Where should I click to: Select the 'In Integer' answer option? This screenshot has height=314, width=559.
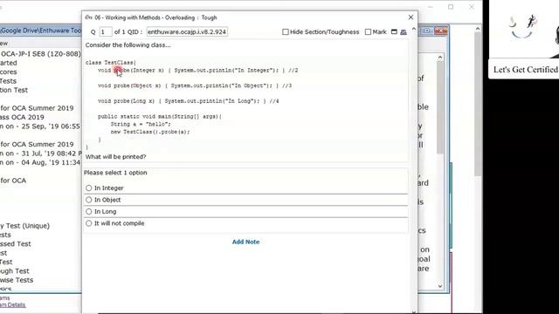point(89,188)
